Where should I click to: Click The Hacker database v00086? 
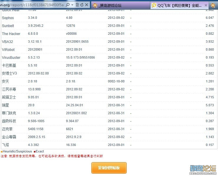pyautogui.click(x=71, y=34)
